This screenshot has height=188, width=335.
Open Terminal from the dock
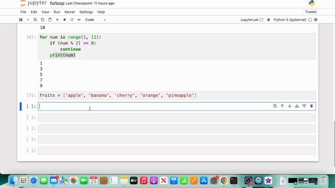pos(234,181)
